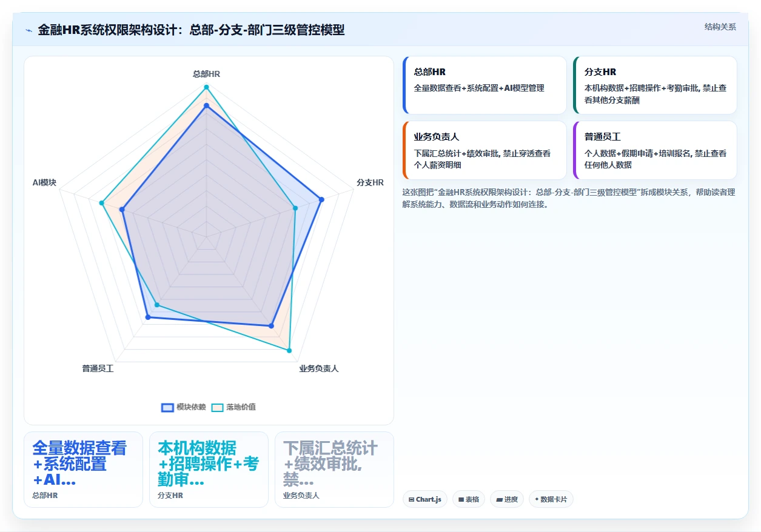
Task: Select the cyan 落地价值 point on 总部HR axis
Action: (206, 87)
